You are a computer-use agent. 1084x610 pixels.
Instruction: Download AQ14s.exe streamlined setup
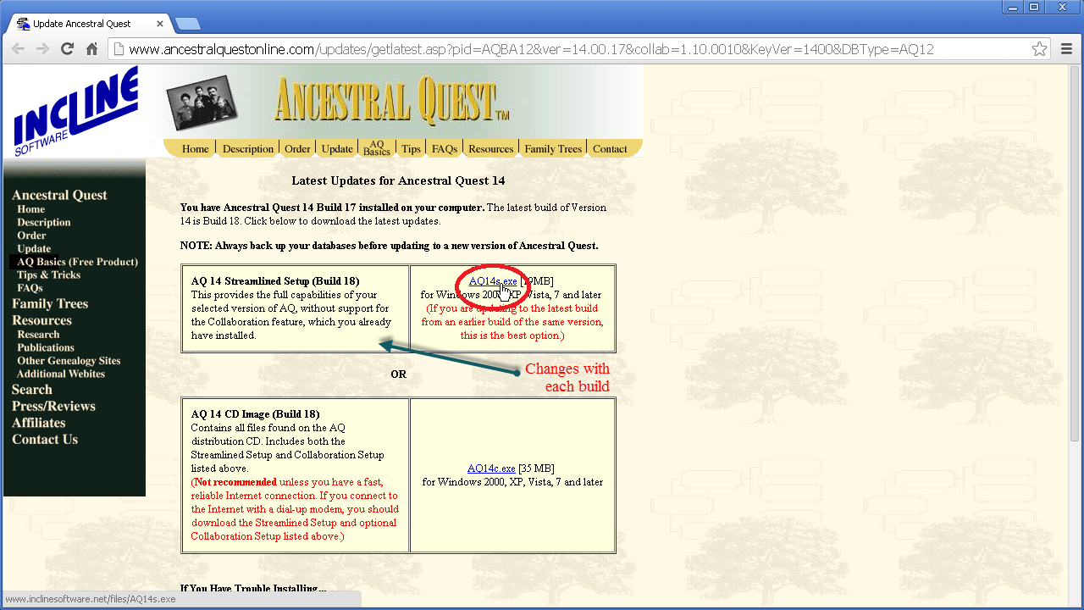tap(493, 281)
